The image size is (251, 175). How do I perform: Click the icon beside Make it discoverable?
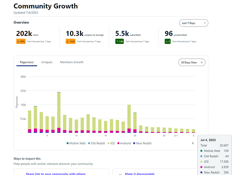point(120,174)
